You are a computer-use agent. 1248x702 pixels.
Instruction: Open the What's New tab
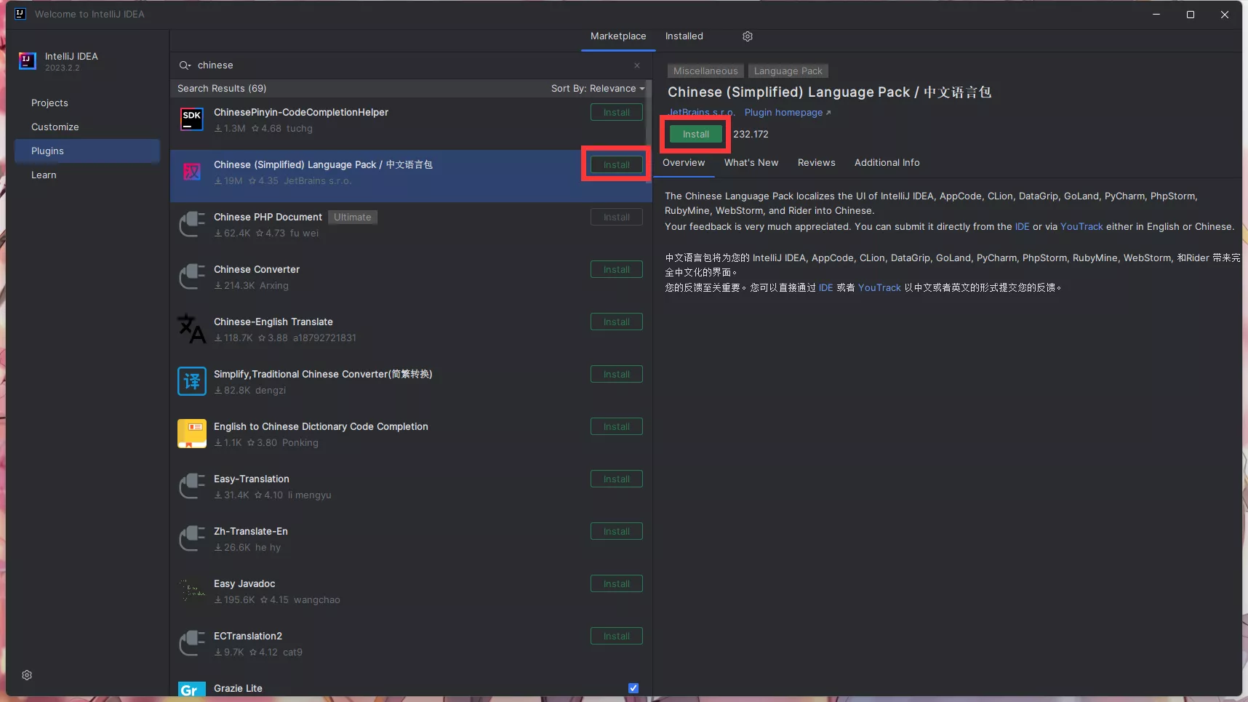pos(751,163)
